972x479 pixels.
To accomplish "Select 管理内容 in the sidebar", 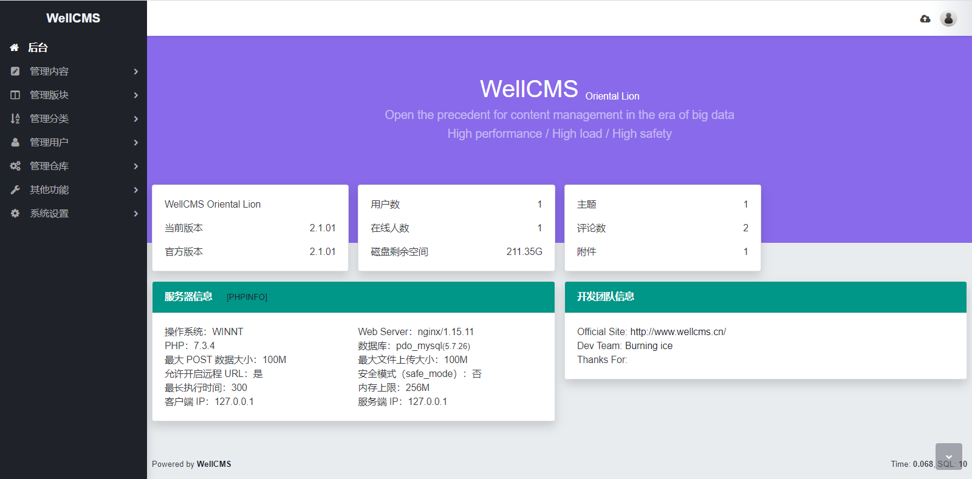I will point(74,71).
